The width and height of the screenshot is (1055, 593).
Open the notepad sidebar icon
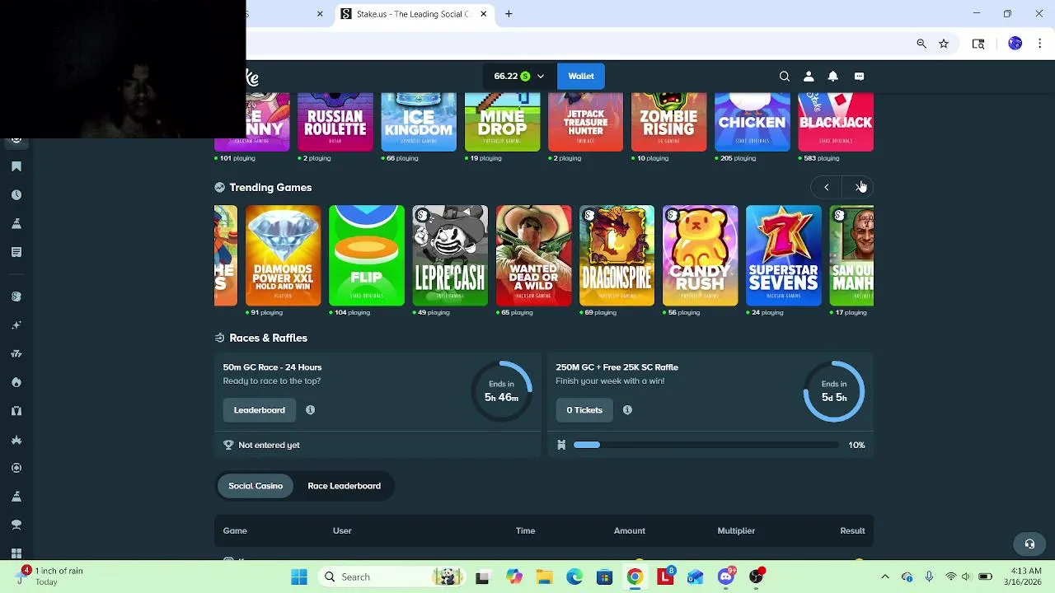[x=16, y=252]
